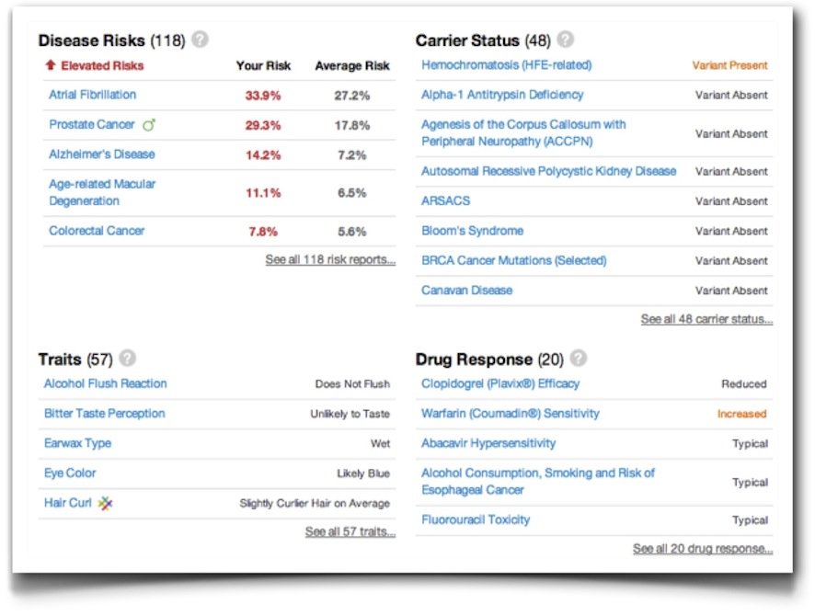Open the Eye Color trait report
The image size is (815, 616).
tap(70, 473)
